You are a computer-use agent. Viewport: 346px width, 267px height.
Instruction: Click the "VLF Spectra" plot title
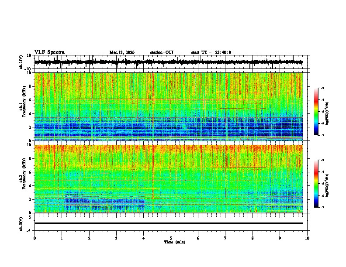49,52
